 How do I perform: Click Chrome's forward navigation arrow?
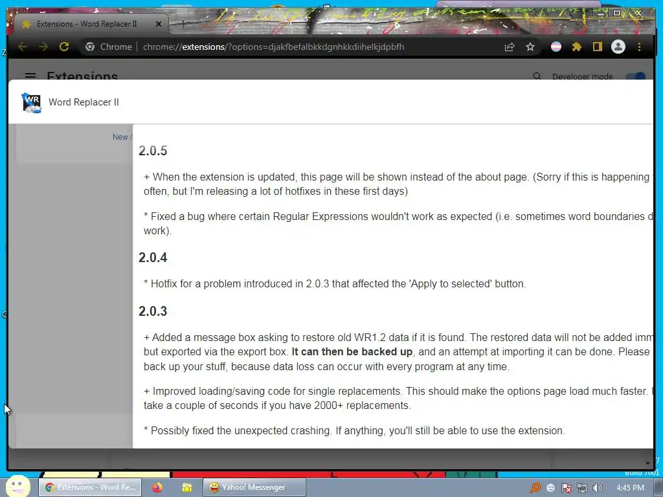point(43,47)
